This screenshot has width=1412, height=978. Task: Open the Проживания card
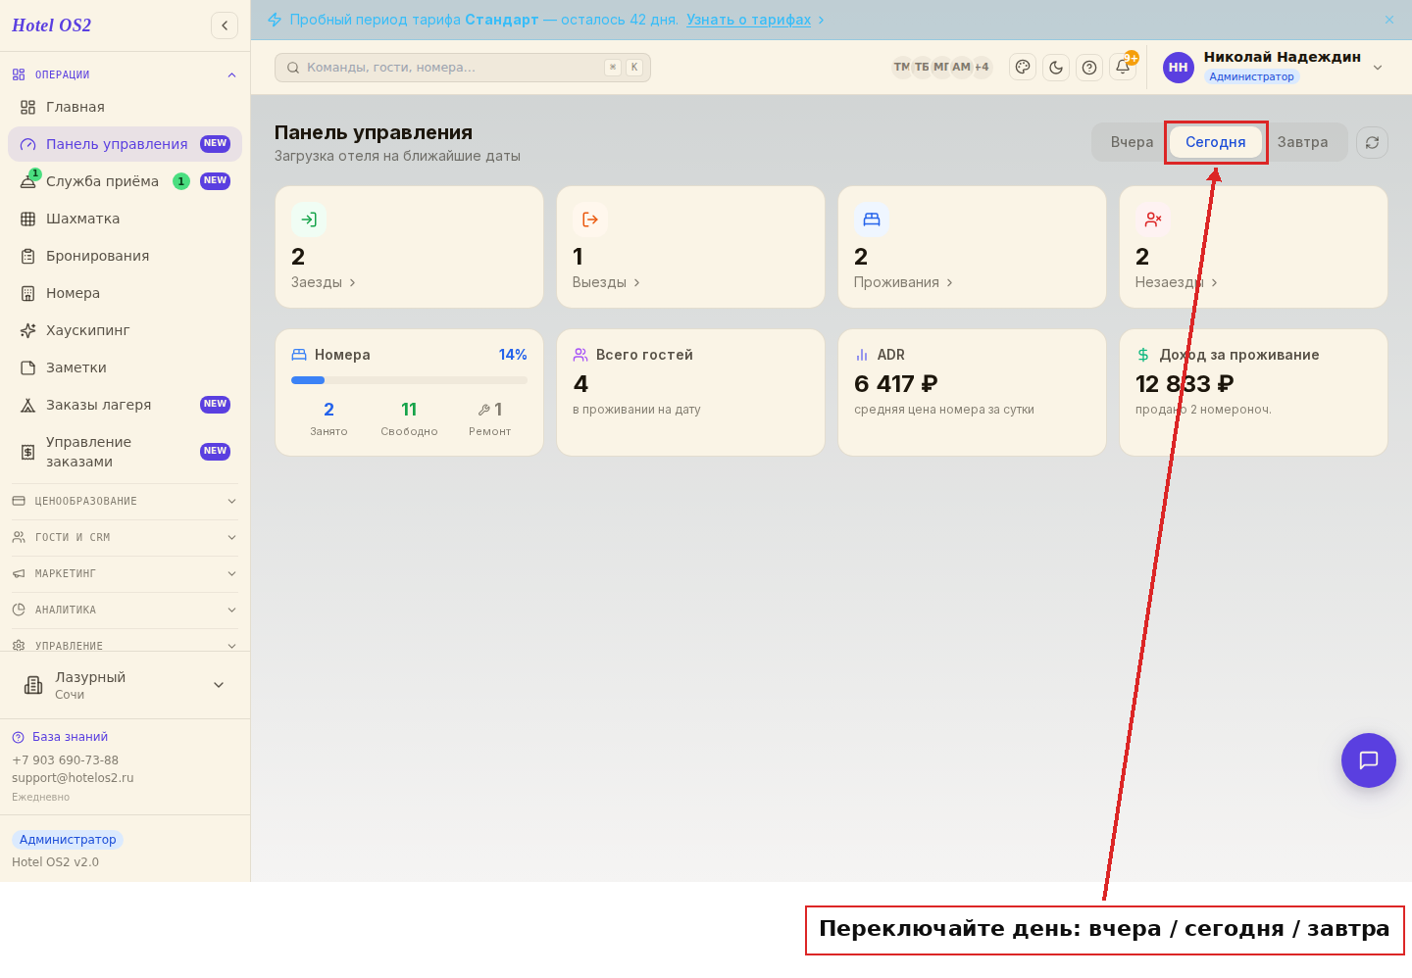point(973,247)
